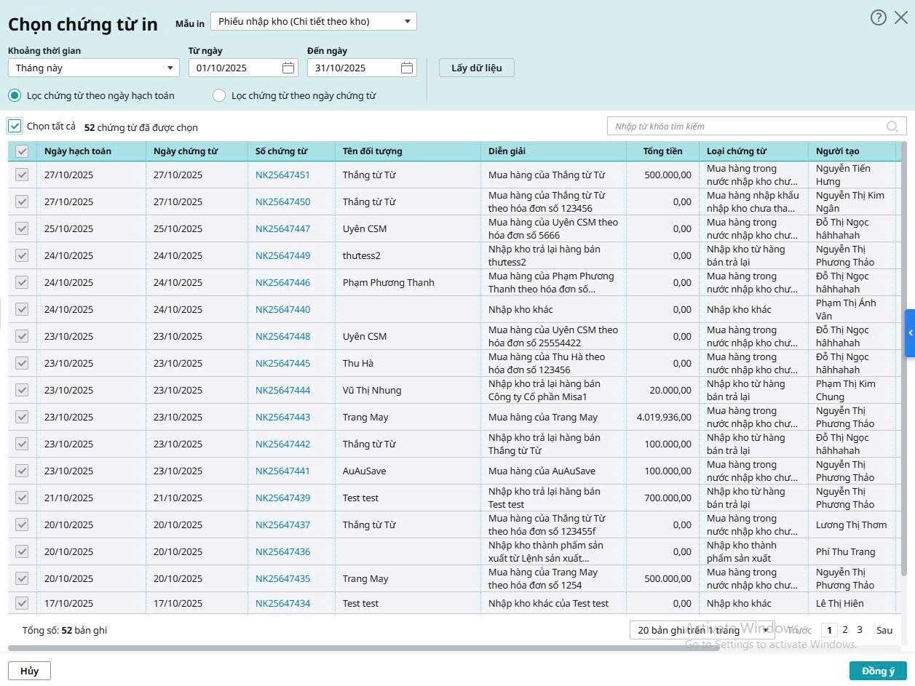915x686 pixels.
Task: Close the Chọn chứng từ in dialog
Action: click(901, 17)
